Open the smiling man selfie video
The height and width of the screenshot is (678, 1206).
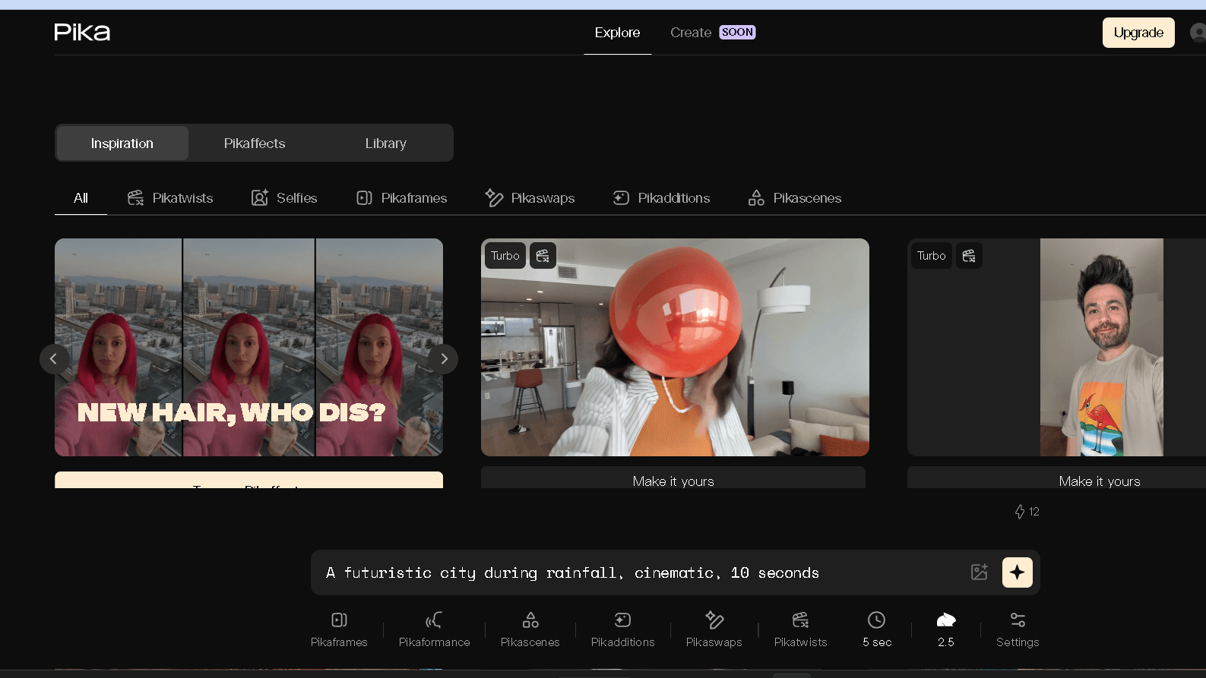1101,347
